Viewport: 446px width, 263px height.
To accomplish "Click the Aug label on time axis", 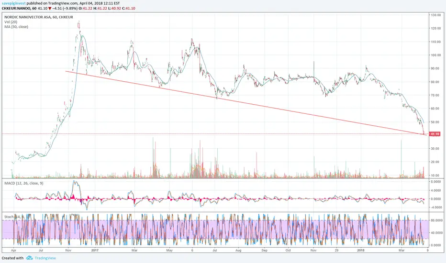I will [x=238, y=251].
